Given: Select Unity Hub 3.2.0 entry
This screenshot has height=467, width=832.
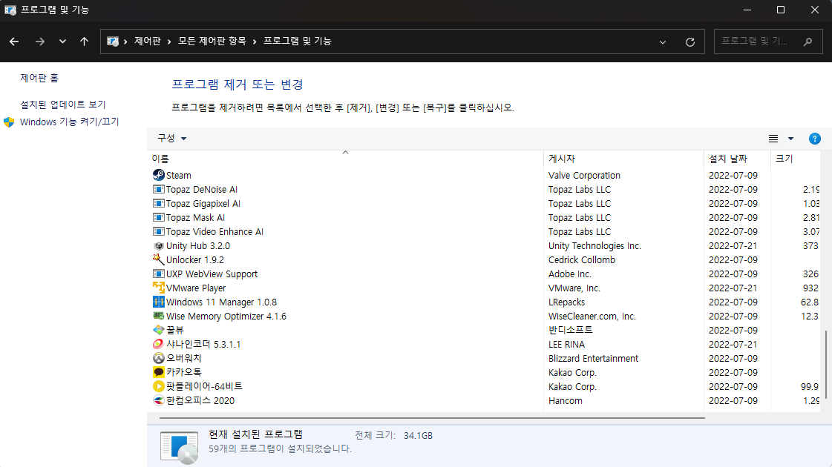Looking at the screenshot, I should tap(198, 246).
